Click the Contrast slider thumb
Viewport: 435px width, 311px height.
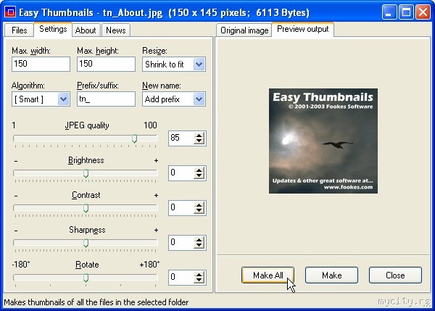pos(86,208)
